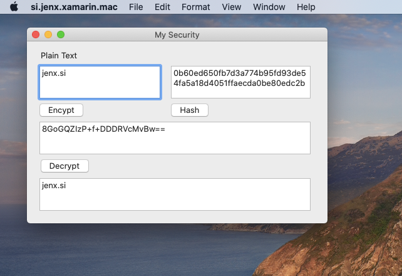
Task: Minimize window with the yellow button
Action: pyautogui.click(x=48, y=34)
